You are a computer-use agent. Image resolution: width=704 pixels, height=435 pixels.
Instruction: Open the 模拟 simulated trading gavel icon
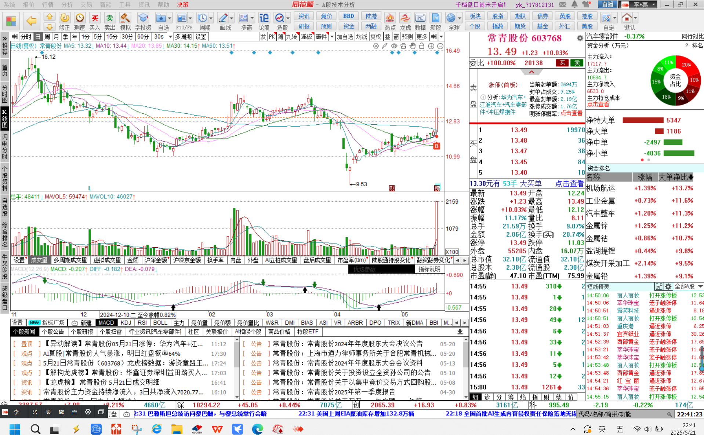pyautogui.click(x=125, y=21)
